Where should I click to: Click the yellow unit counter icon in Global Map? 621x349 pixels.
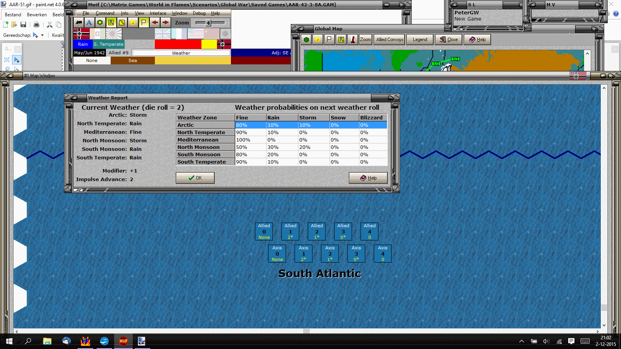[341, 40]
